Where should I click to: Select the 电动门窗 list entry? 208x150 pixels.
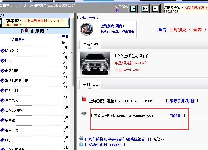pos(12,71)
